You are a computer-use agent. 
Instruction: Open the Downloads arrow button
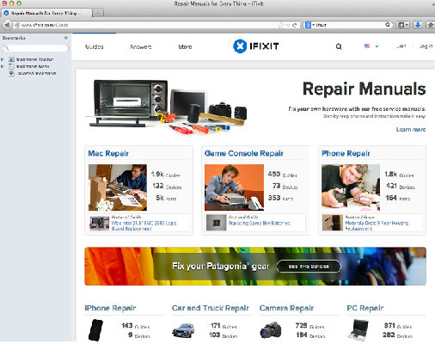pos(418,25)
